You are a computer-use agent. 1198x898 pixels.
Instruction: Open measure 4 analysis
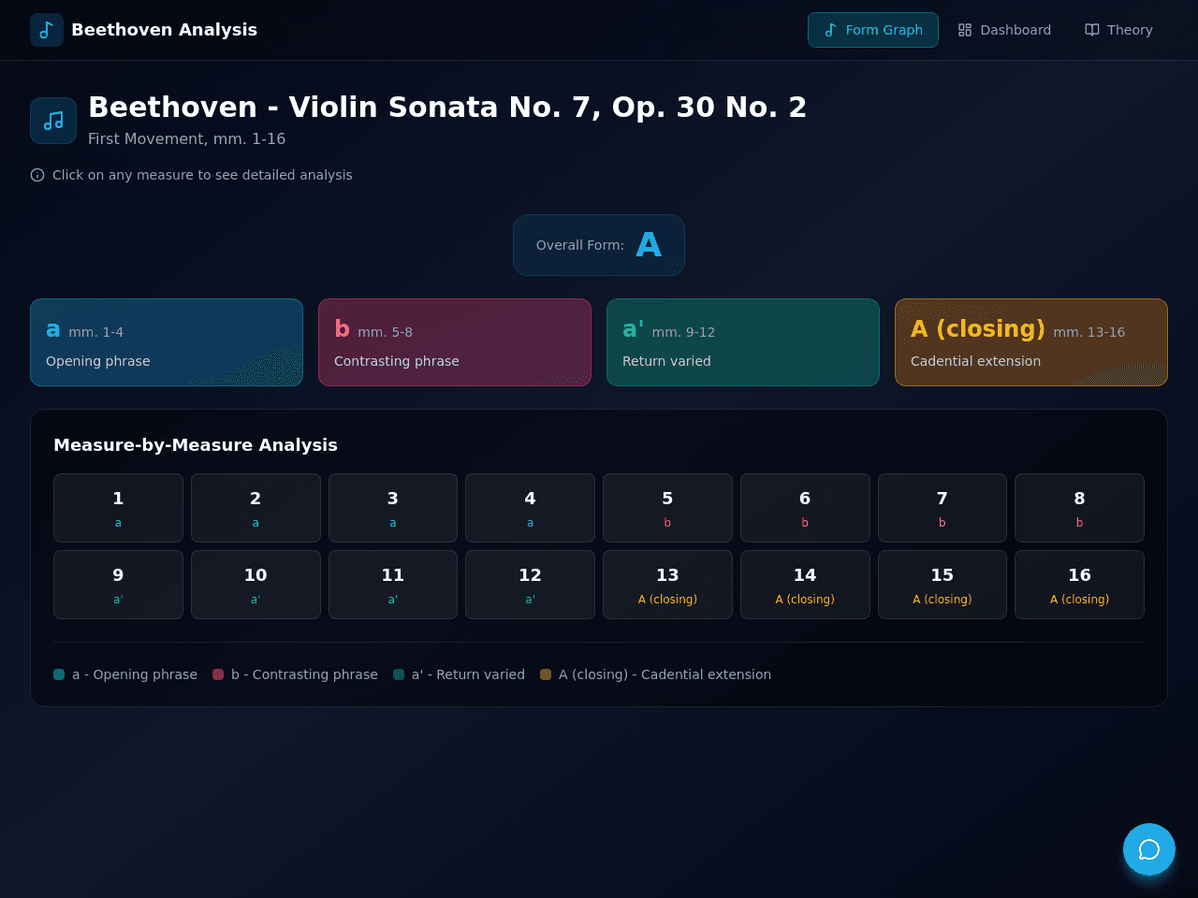click(530, 508)
